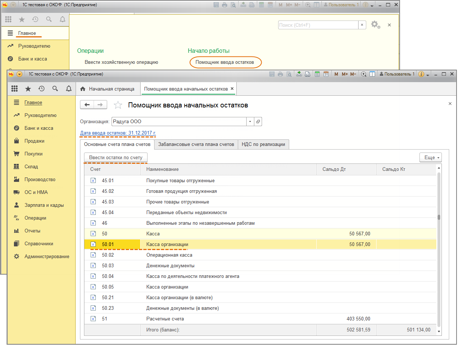
Task: Open the calendar icon in the front window toolbar
Action: [x=326, y=74]
